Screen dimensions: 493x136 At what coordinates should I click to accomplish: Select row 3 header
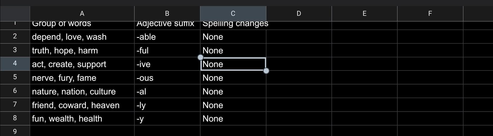pyautogui.click(x=15, y=50)
